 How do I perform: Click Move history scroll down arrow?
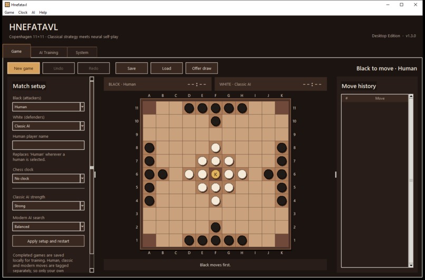point(411,265)
